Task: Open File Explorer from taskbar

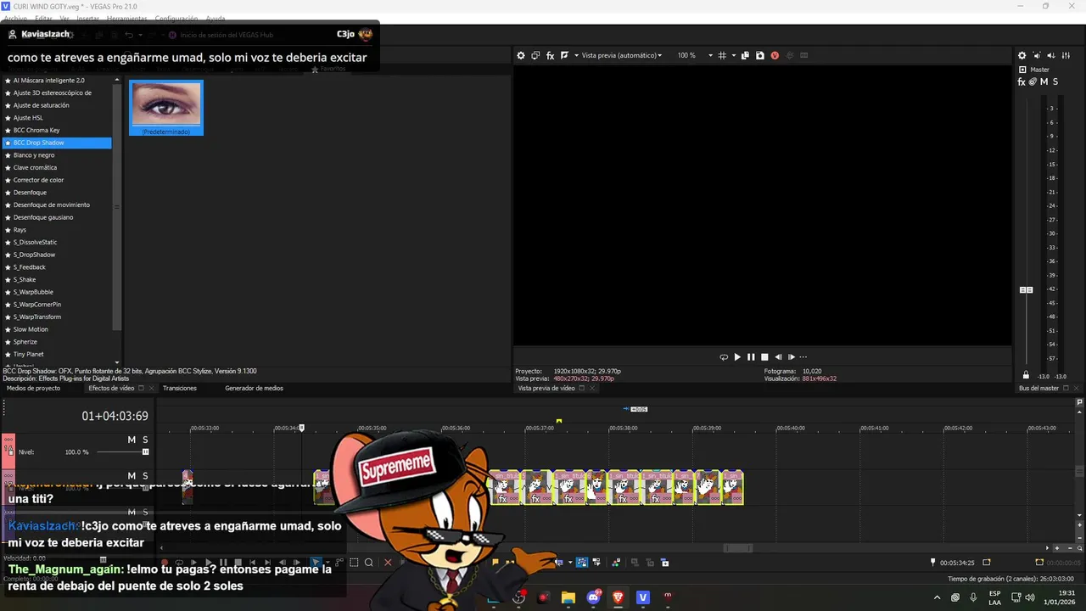Action: [568, 597]
